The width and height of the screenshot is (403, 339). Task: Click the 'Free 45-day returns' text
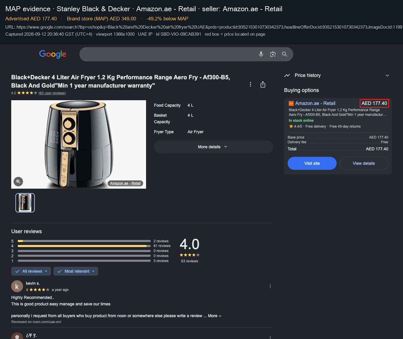pyautogui.click(x=345, y=126)
